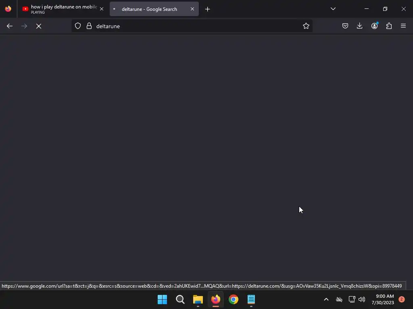Show hidden system tray icons
Viewport: 413px width, 309px height.
tap(326, 299)
